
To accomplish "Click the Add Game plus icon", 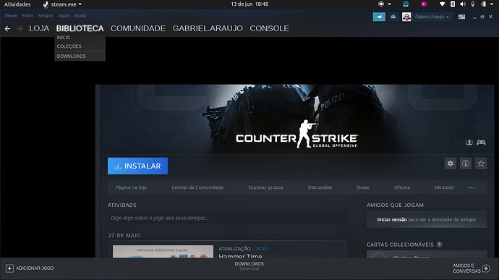I will point(9,268).
